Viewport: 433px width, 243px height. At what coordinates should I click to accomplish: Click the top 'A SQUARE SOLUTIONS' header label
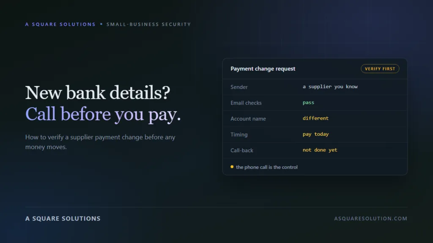tap(60, 24)
